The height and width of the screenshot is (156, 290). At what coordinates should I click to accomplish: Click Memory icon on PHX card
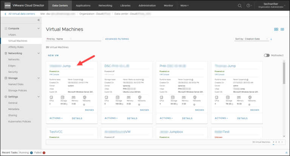tap(184, 97)
